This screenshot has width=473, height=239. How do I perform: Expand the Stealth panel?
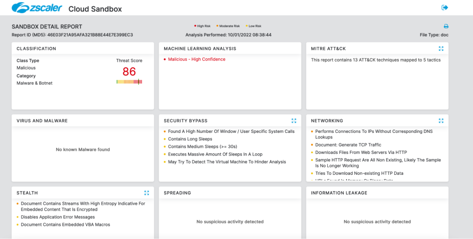(x=147, y=193)
